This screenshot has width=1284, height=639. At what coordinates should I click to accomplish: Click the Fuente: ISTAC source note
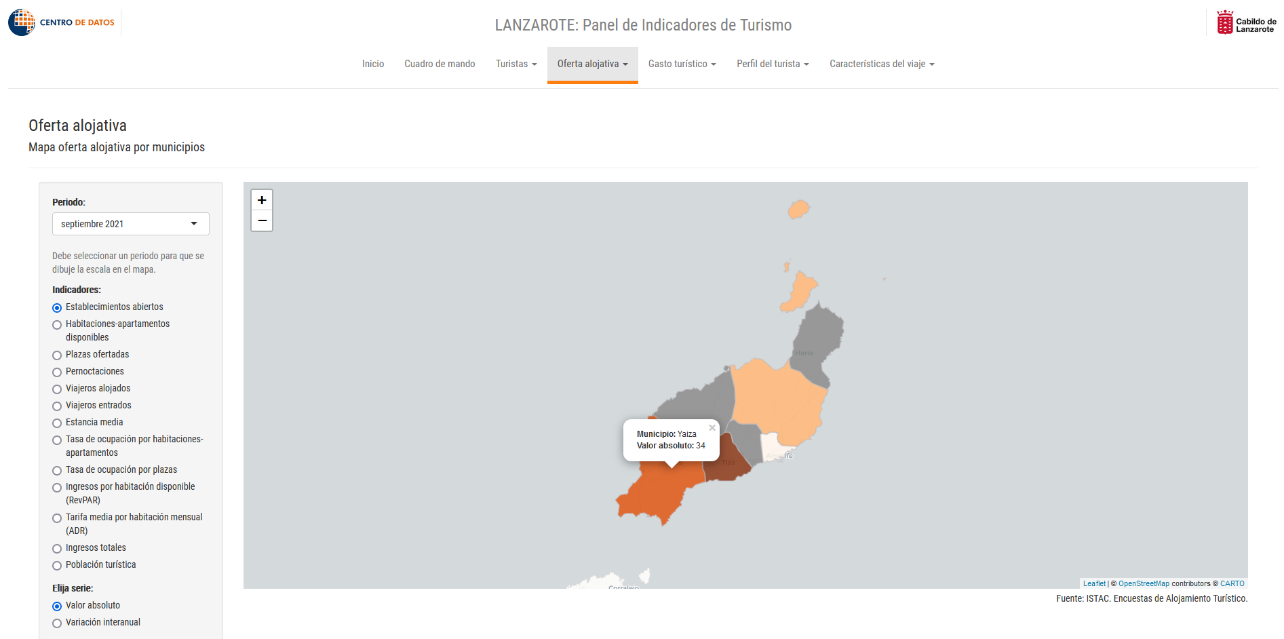(1152, 598)
